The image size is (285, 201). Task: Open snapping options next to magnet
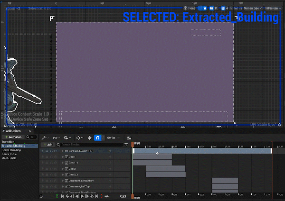(x=103, y=138)
